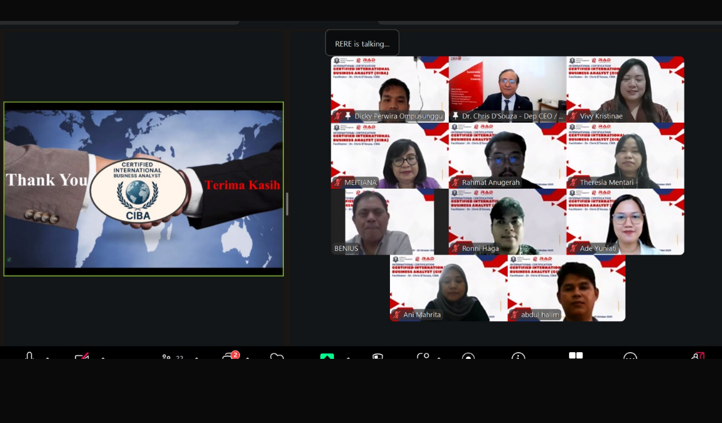
Task: Open the Reactions heart icon
Action: point(276,356)
